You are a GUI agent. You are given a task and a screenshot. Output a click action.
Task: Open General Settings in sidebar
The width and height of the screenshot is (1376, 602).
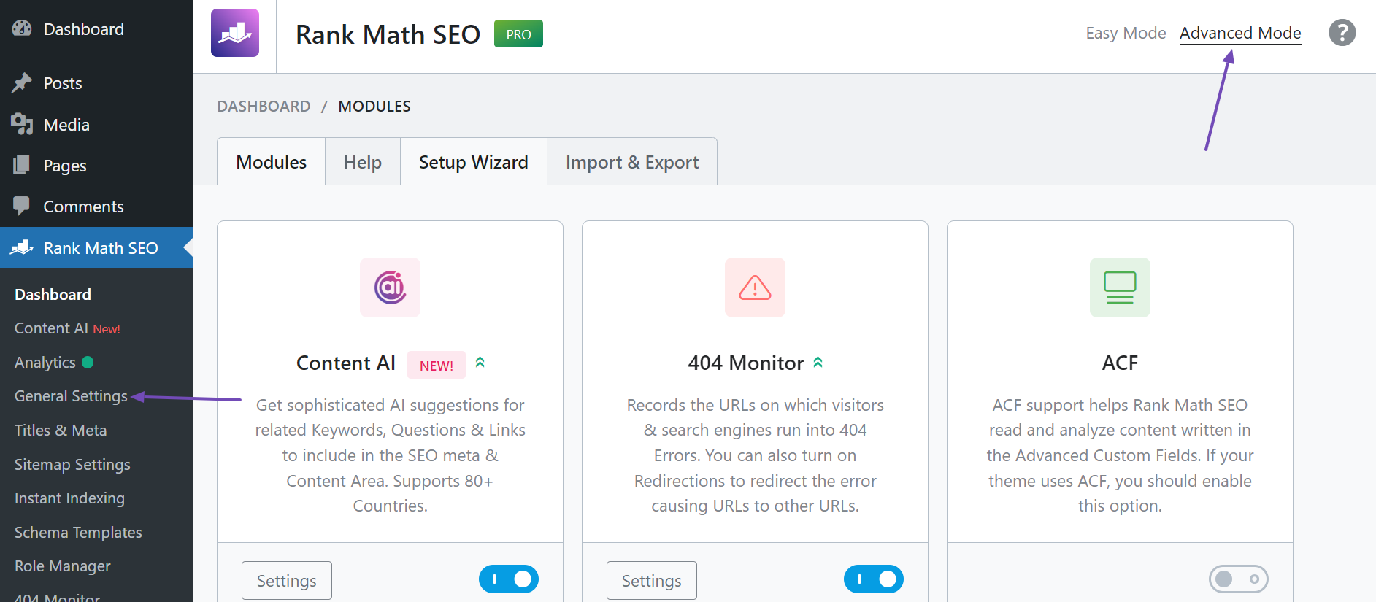point(71,396)
